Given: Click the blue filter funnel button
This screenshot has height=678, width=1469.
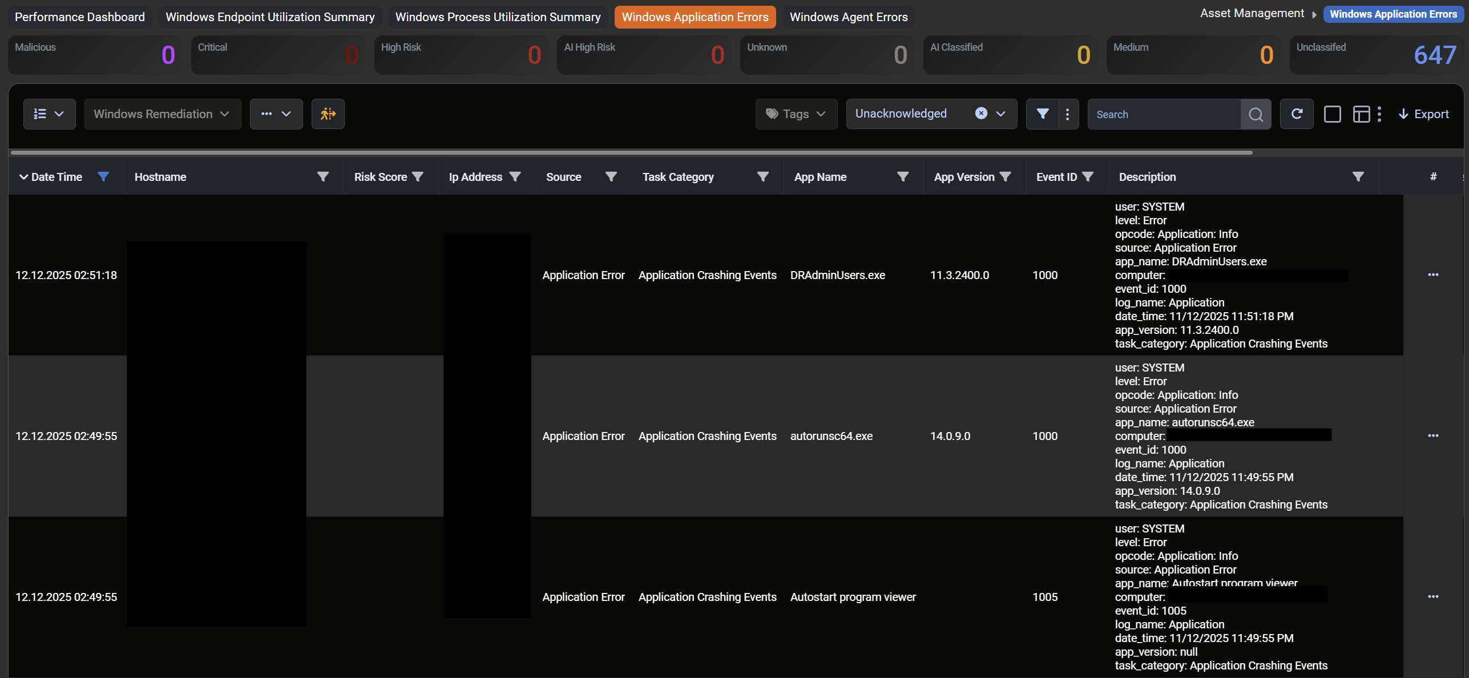Looking at the screenshot, I should (x=1042, y=114).
